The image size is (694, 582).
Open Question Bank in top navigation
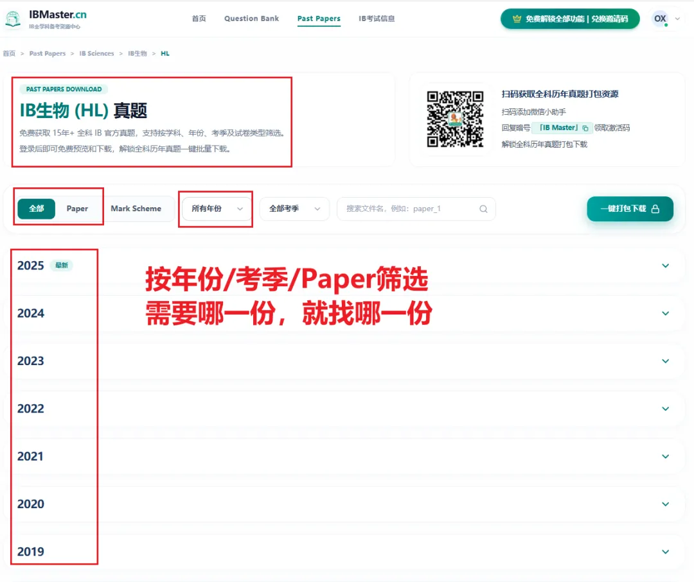(251, 19)
